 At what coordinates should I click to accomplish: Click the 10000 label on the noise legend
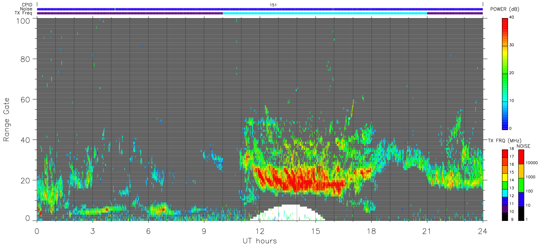[x=532, y=163]
